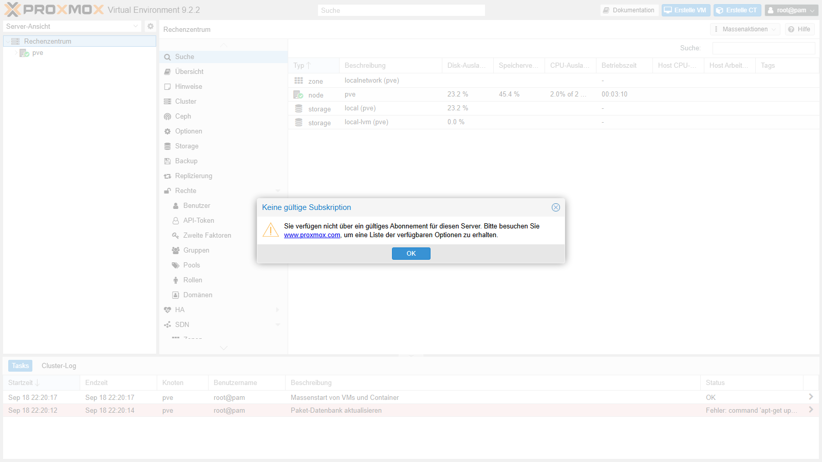Sort tasks by Status column
Viewport: 822px width, 462px height.
click(752, 383)
